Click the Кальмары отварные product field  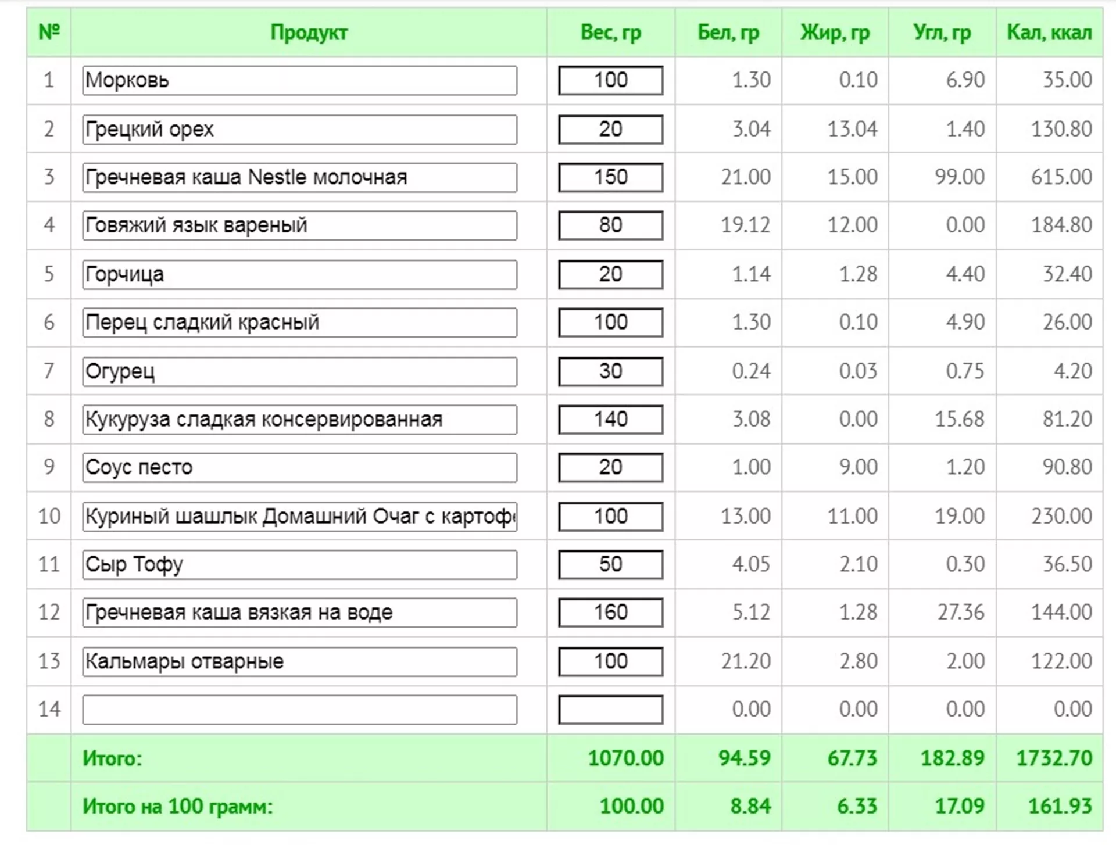pos(299,662)
